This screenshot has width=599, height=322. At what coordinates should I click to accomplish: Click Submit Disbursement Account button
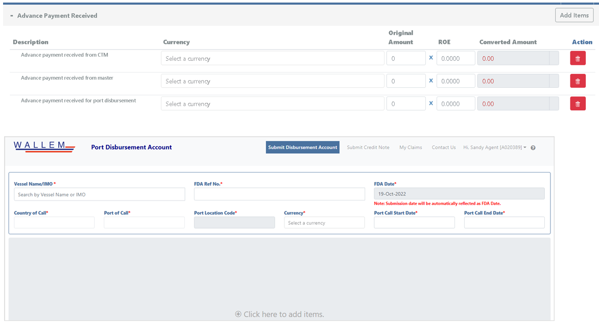(x=302, y=147)
